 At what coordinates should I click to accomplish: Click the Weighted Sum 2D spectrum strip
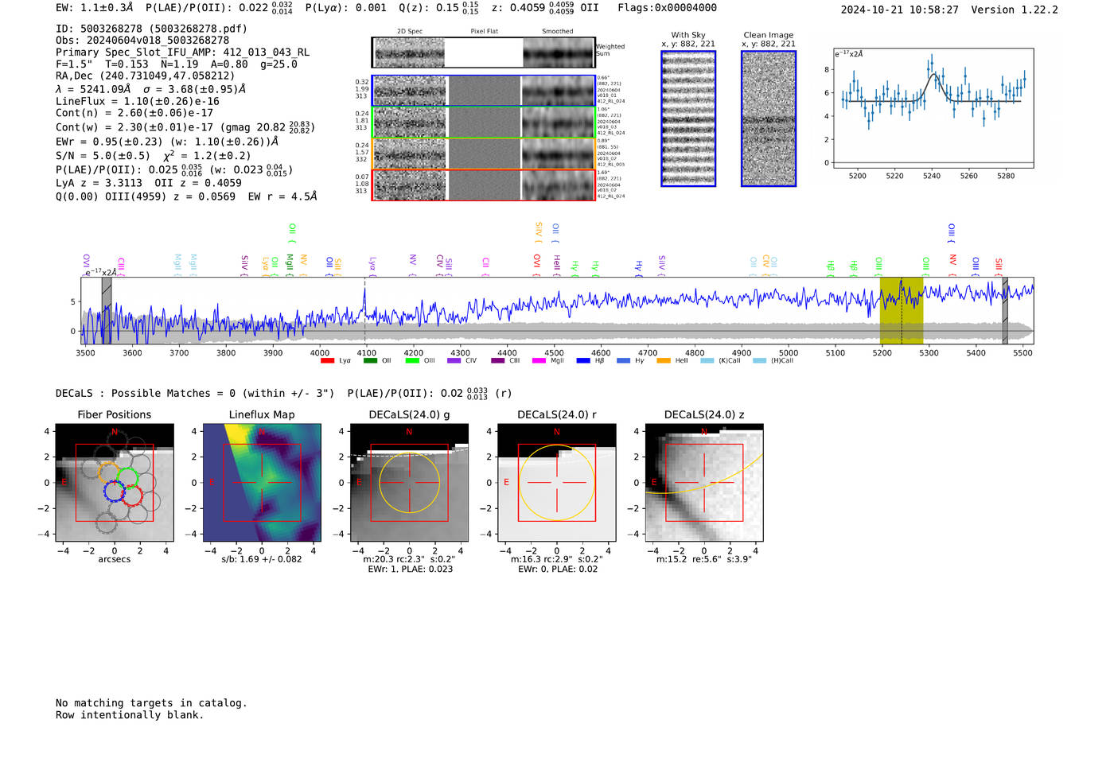[x=484, y=52]
